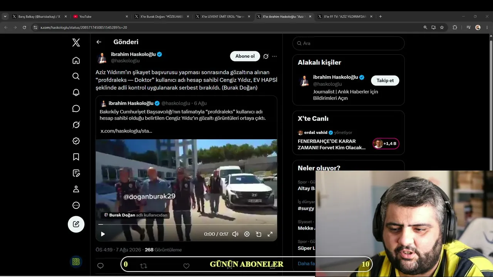Open FENERBAHÇE'DE KARAR ZAMANI live broadcast
This screenshot has width=493, height=277.
click(x=332, y=144)
